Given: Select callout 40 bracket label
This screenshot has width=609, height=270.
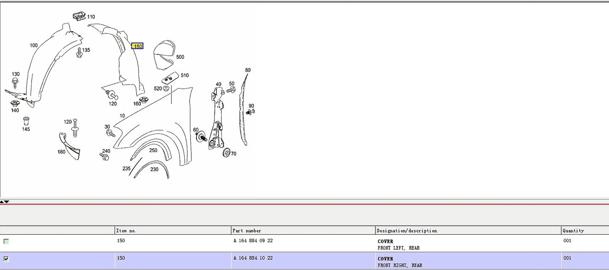Looking at the screenshot, I should [x=218, y=84].
